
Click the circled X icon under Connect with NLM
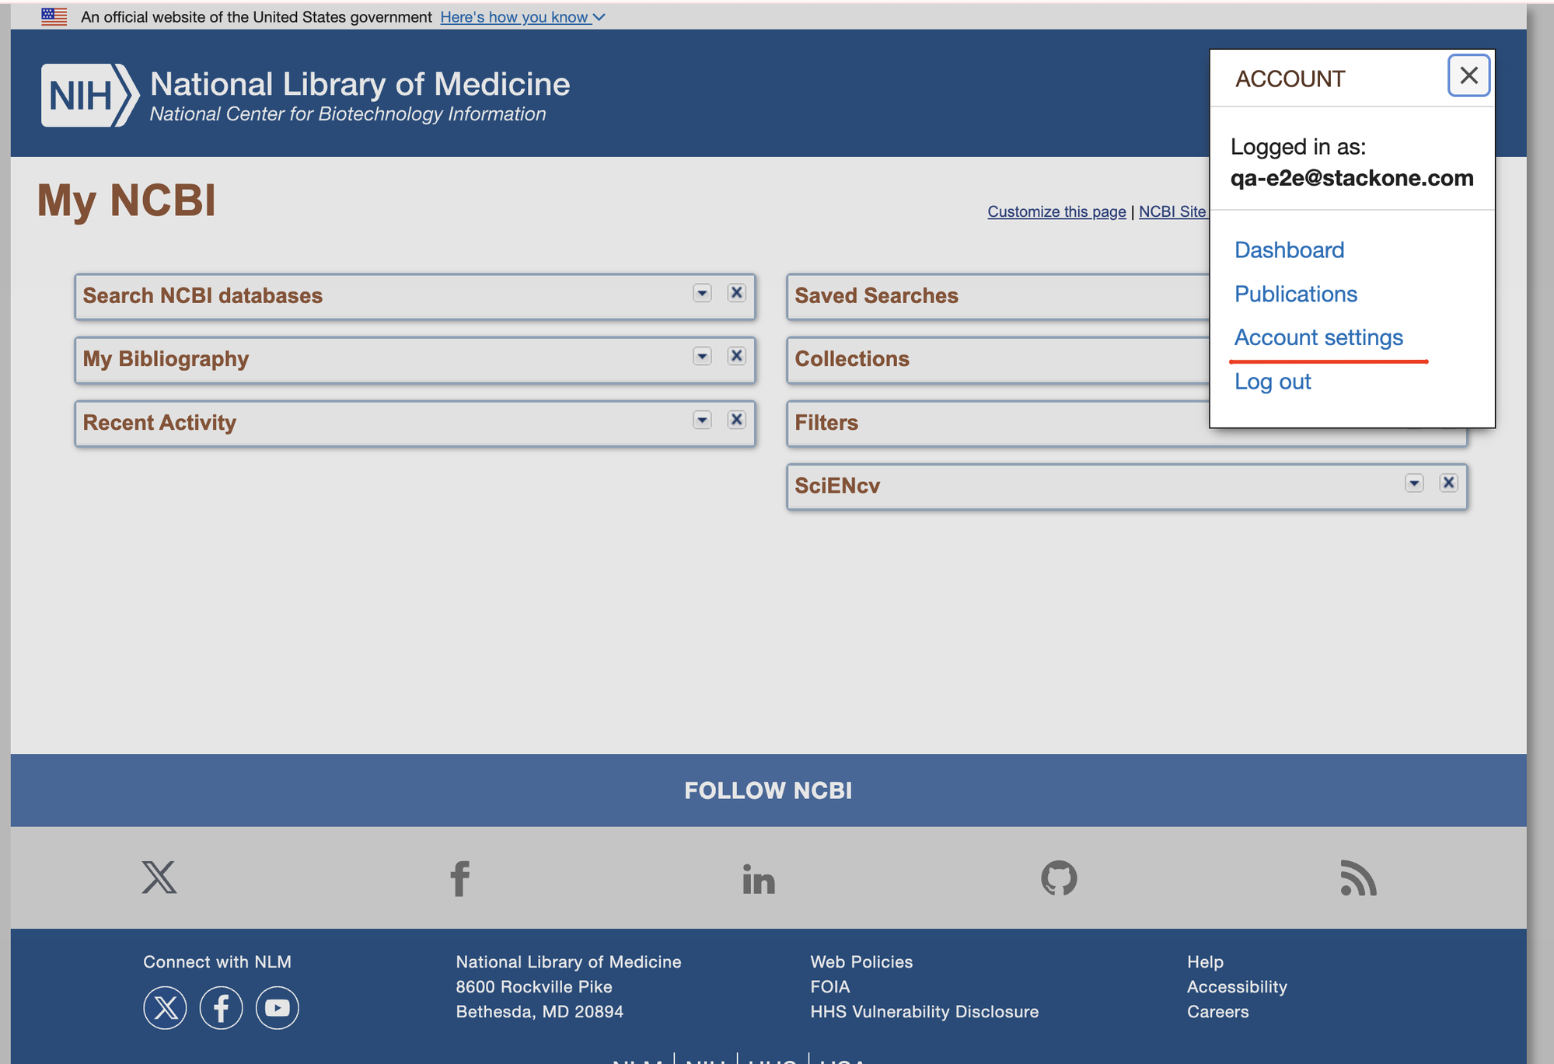165,1008
